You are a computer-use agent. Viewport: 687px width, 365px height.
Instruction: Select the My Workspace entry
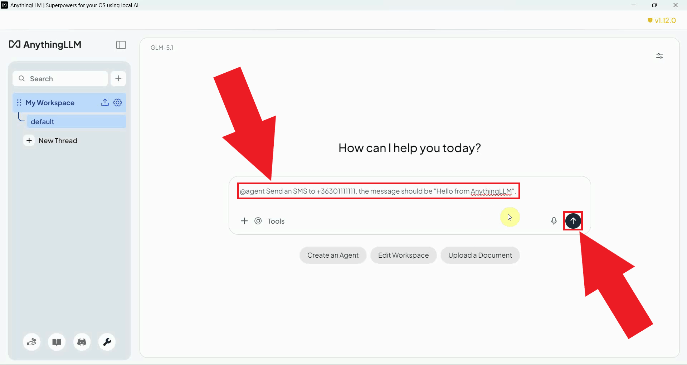pos(69,103)
